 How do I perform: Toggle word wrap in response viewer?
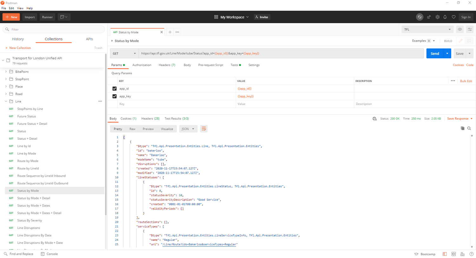tap(203, 129)
